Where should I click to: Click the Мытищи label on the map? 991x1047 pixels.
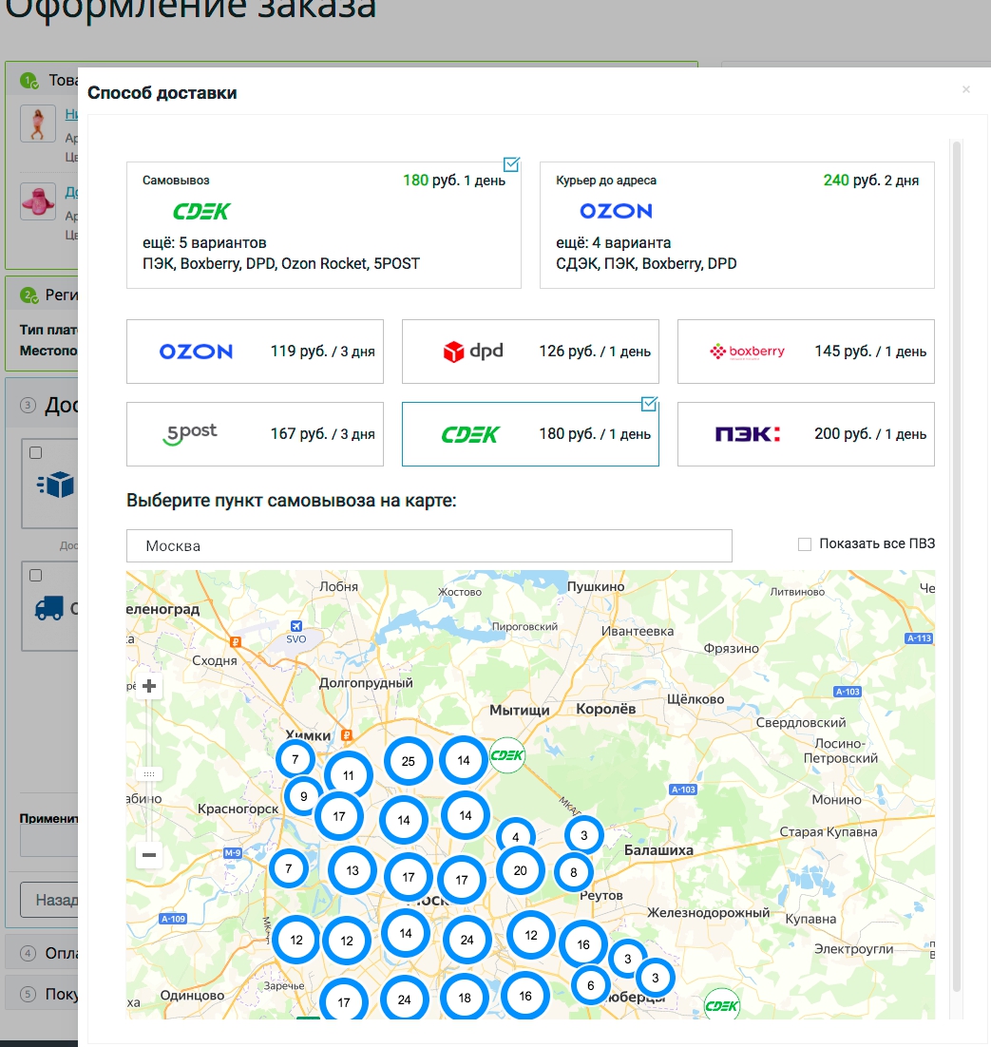[520, 711]
